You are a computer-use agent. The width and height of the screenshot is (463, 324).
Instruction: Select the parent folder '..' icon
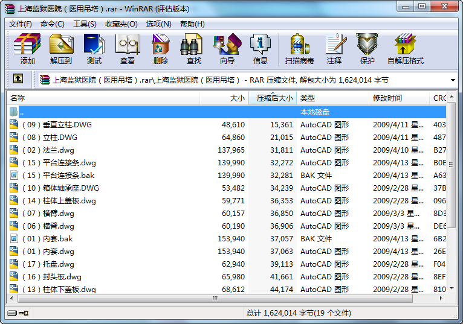tap(13, 112)
